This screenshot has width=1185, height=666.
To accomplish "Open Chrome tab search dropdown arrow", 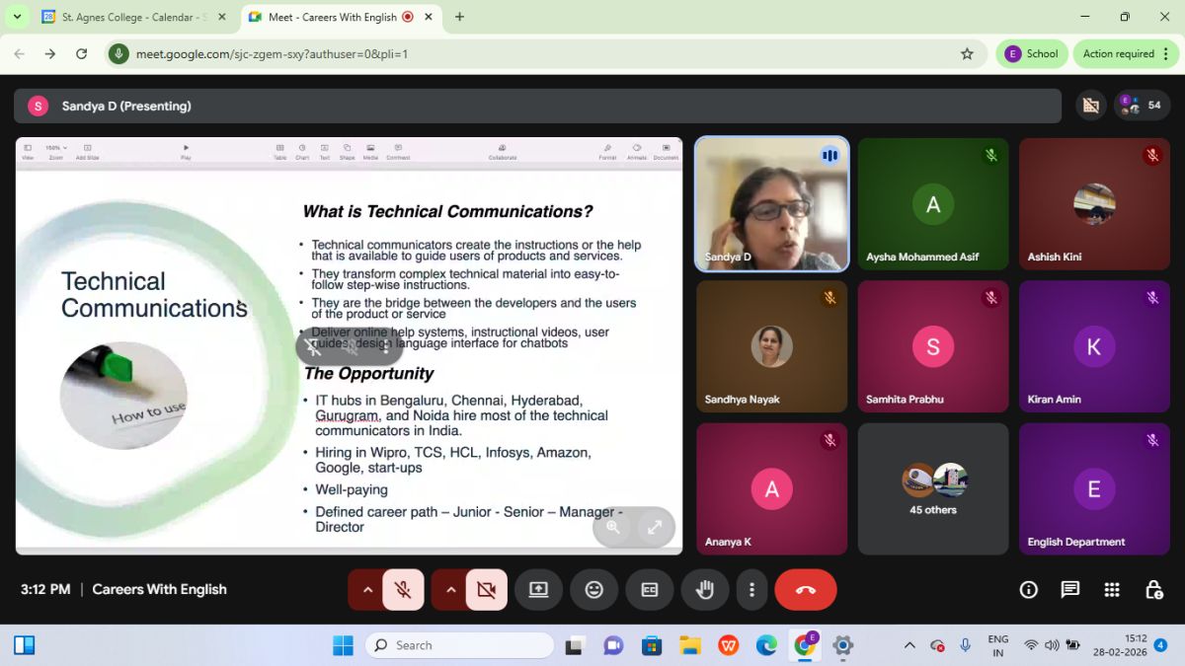I will [x=17, y=17].
